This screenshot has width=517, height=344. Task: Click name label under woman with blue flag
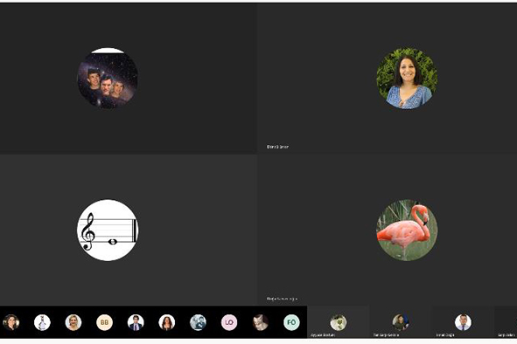(386, 335)
